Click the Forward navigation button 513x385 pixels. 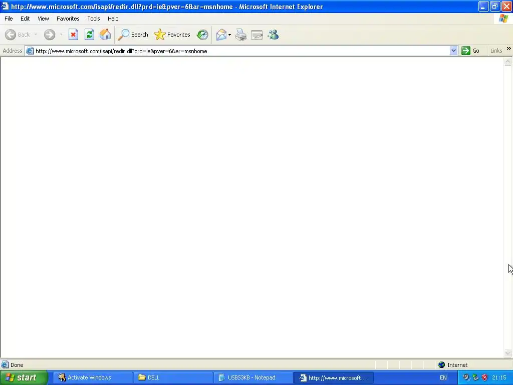click(50, 35)
